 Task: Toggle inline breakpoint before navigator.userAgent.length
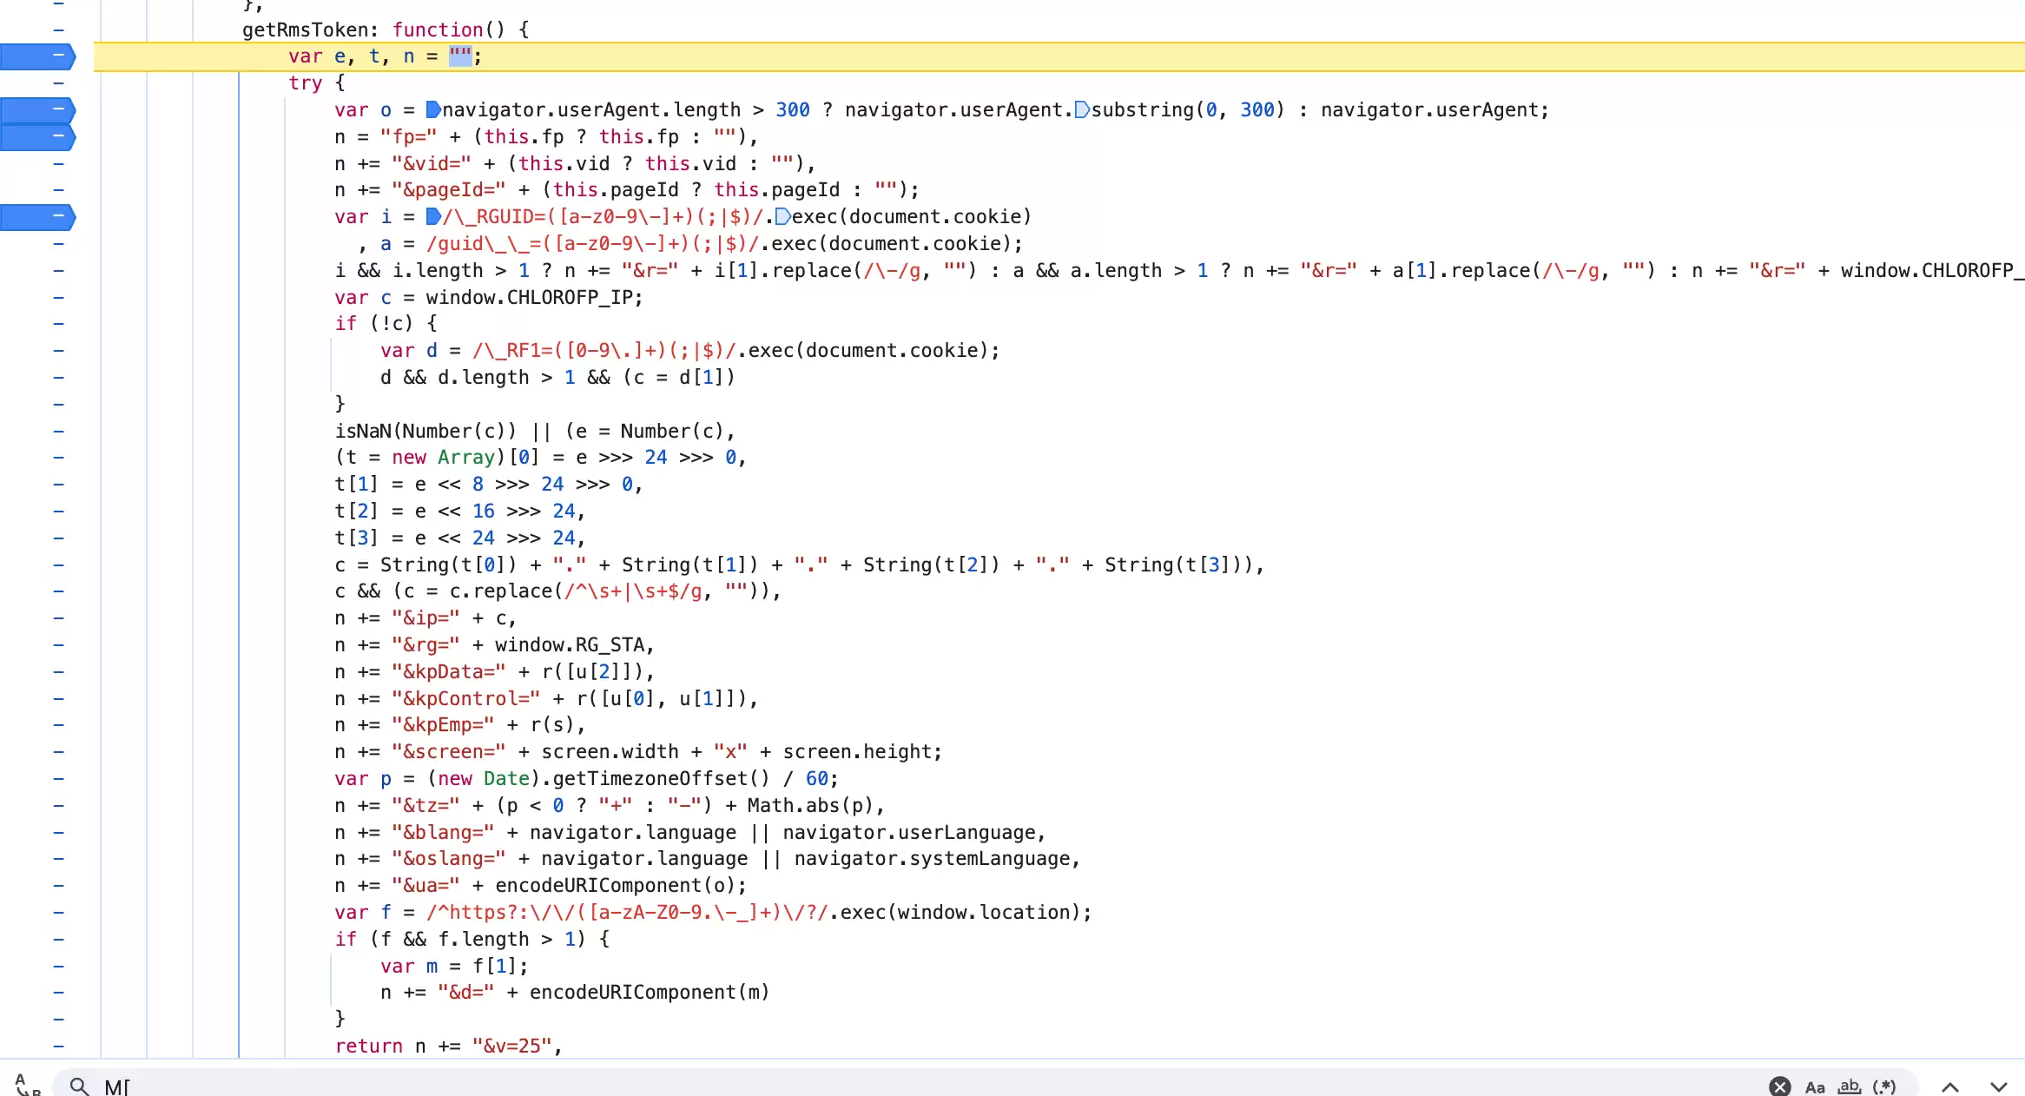pos(433,110)
